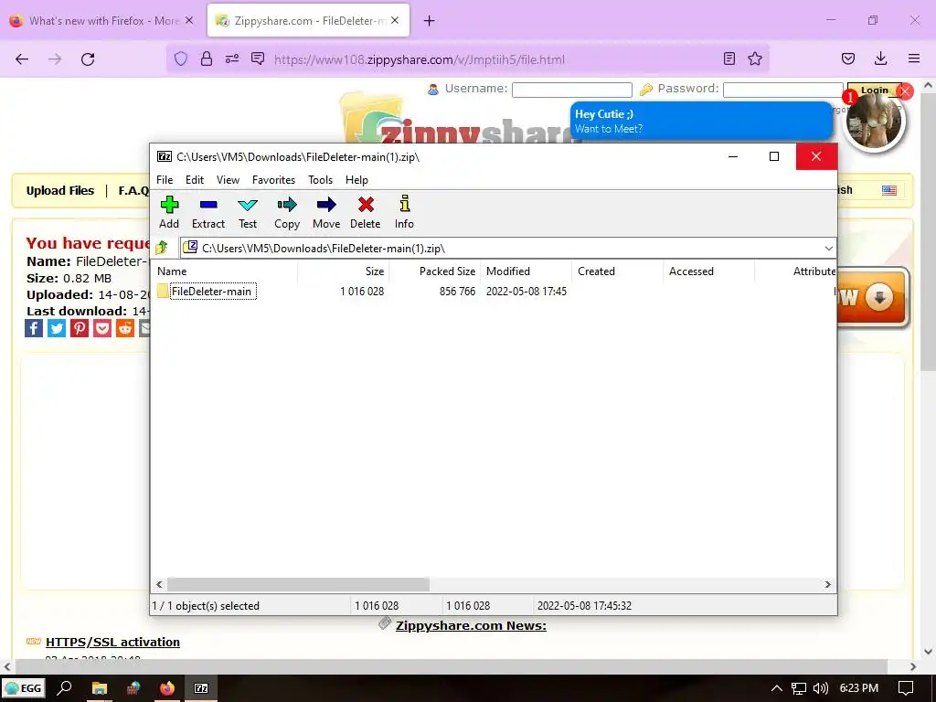Open the Help menu in 7-Zip

356,180
